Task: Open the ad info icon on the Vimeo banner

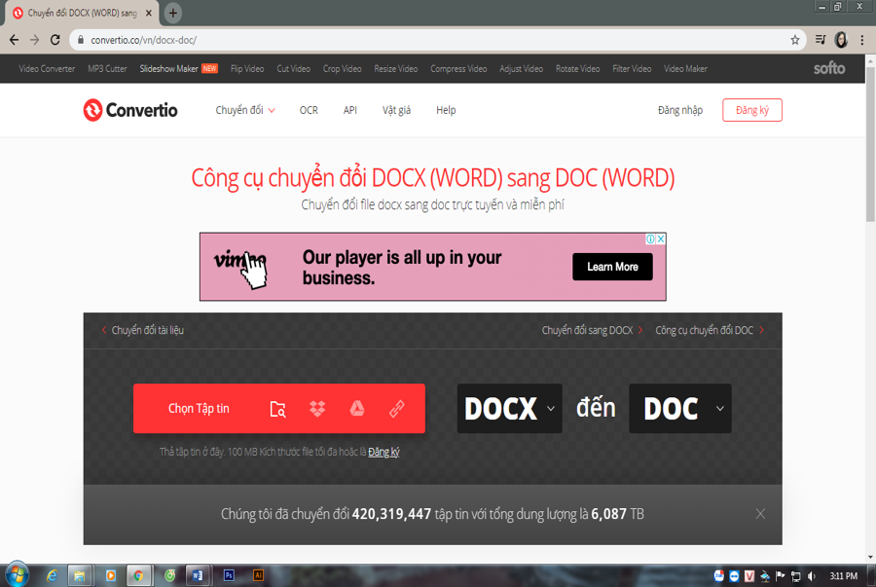Action: pos(651,239)
